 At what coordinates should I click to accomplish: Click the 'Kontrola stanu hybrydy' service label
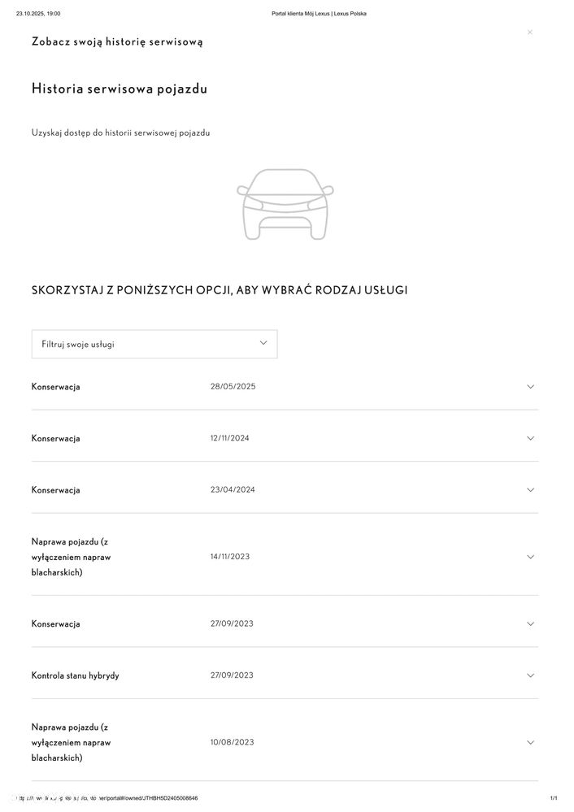(76, 675)
